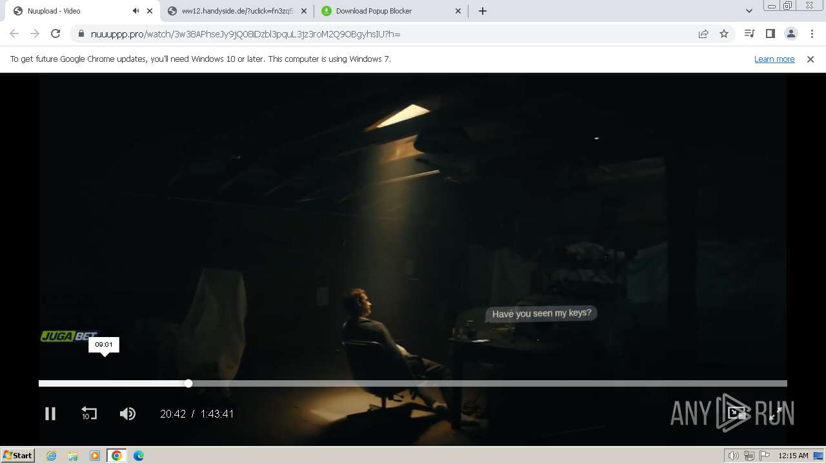Open Action Center flag icon
This screenshot has width=826, height=464.
765,456
